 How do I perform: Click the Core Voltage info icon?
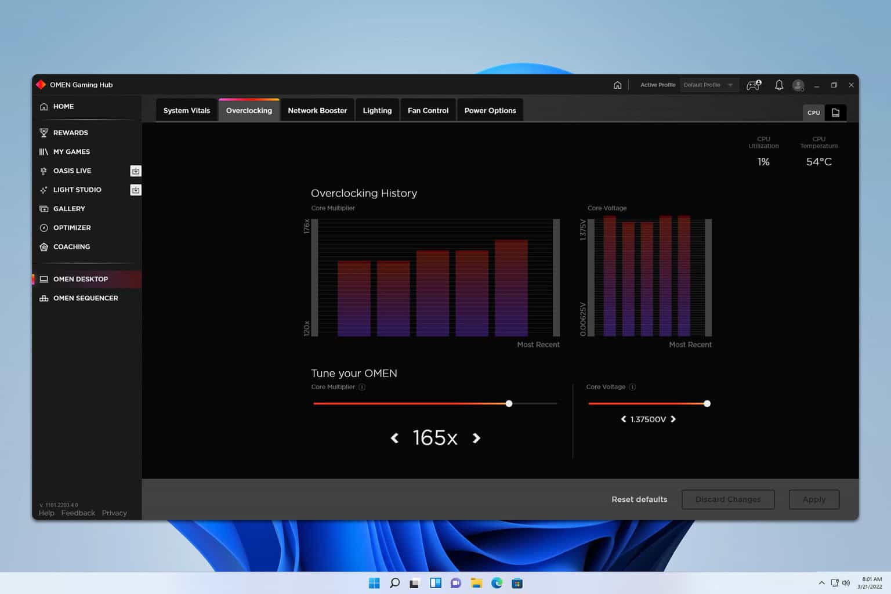point(632,387)
